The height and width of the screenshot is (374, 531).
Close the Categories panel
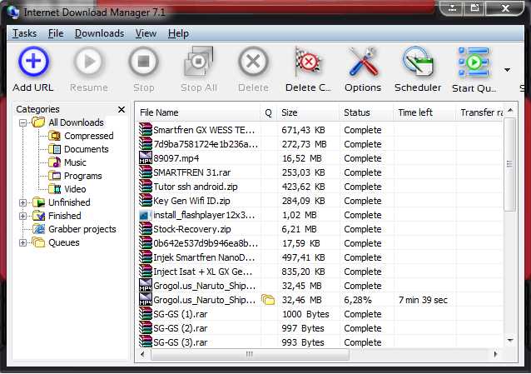(x=122, y=109)
